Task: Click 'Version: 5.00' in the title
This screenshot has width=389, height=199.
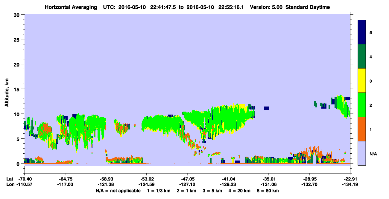Action: [267, 7]
